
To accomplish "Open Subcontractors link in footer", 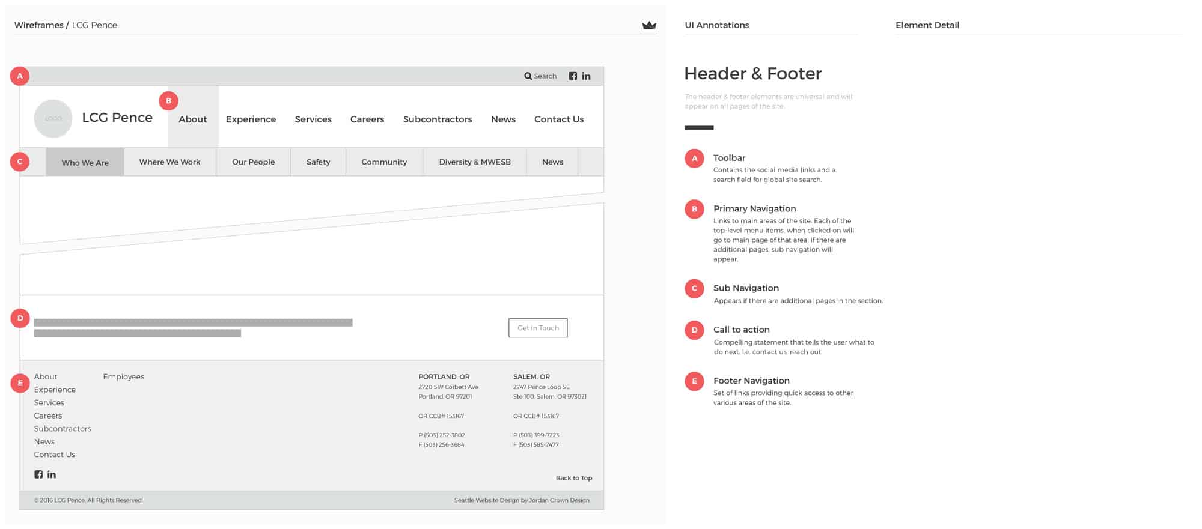I will 63,429.
